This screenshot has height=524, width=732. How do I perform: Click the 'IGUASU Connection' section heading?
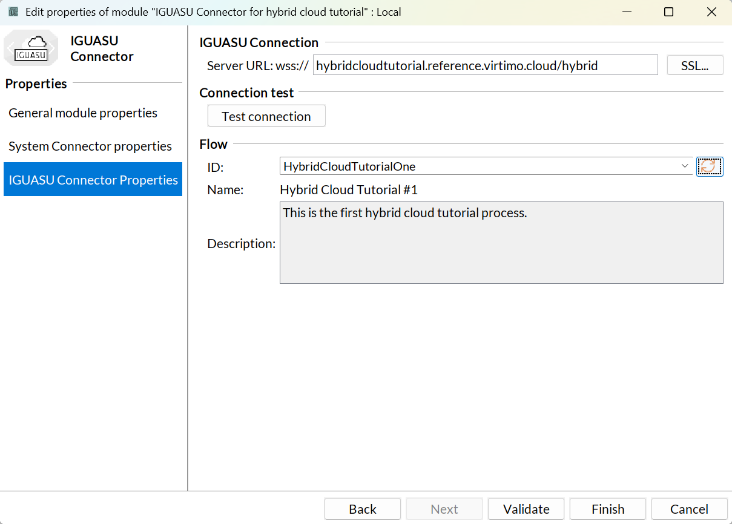click(259, 42)
